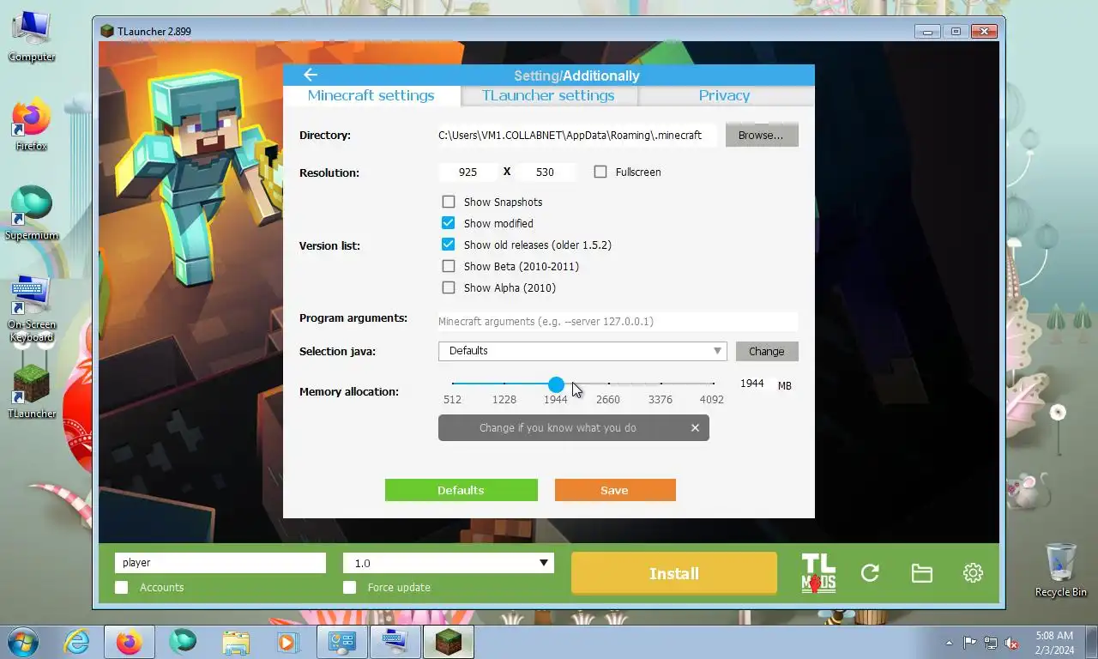
Task: Open Action Center flag in tray
Action: pos(969,642)
